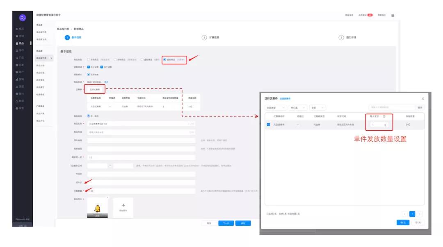Open 设置 settings at sidebar bottom
Screen dimensions: 443x247
[x=20, y=108]
